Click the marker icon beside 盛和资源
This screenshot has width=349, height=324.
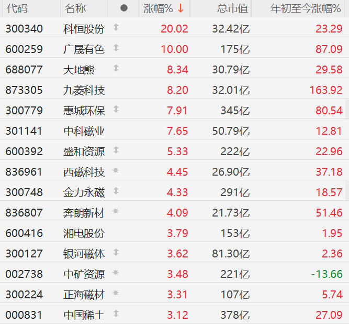point(116,150)
